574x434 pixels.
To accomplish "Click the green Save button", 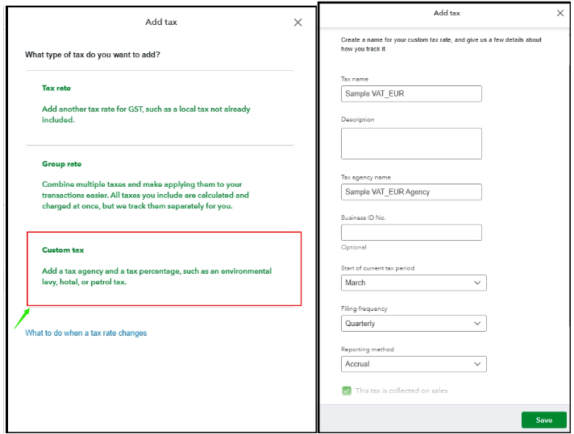I will coord(544,420).
